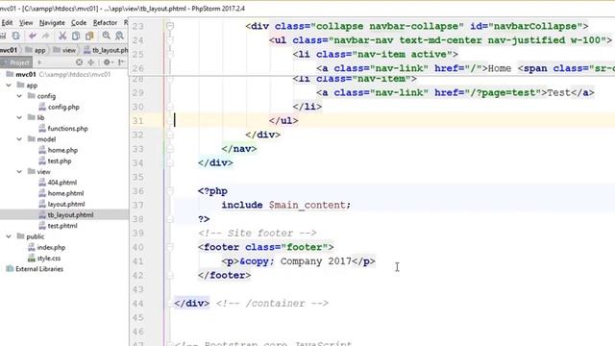Fold code block at line 23
Screen dimensions: 615x346
coord(170,26)
